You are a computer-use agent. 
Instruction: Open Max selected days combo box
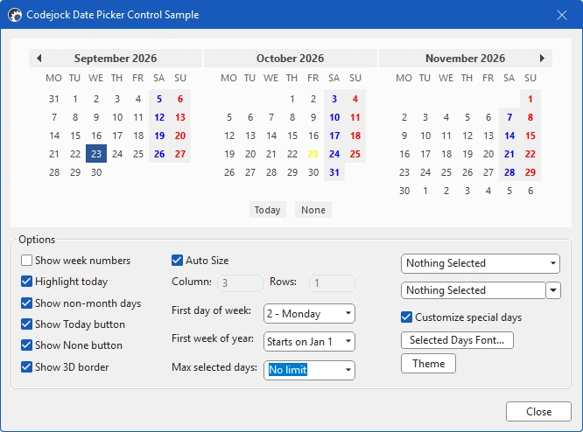point(309,370)
